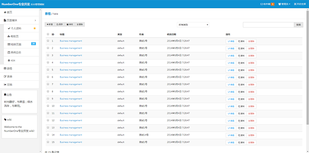Click the star icon beside 个人资料

click(35, 28)
